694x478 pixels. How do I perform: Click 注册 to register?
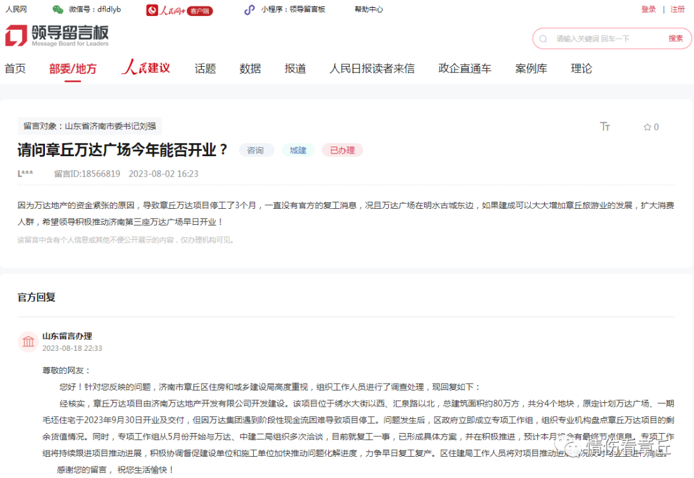pyautogui.click(x=677, y=9)
